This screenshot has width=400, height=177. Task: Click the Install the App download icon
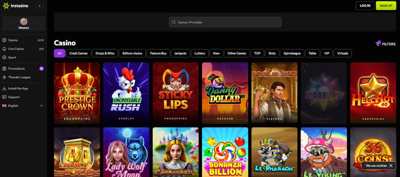coord(4,88)
